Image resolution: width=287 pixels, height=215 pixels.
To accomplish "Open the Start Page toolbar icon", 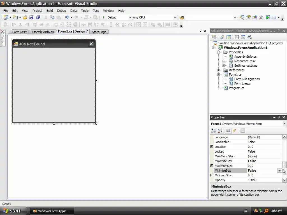I will click(x=268, y=17).
